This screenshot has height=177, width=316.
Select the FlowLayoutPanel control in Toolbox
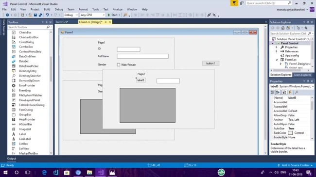pyautogui.click(x=30, y=100)
